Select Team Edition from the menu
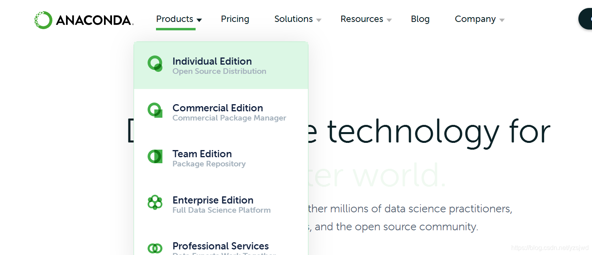Screen dimensions: 592x255 [x=221, y=158]
